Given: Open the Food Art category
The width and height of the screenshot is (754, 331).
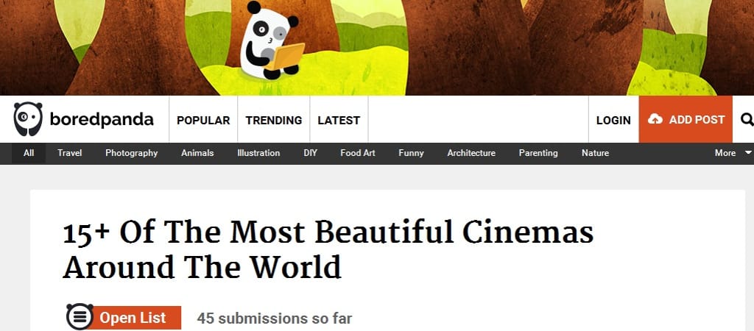Looking at the screenshot, I should [358, 153].
